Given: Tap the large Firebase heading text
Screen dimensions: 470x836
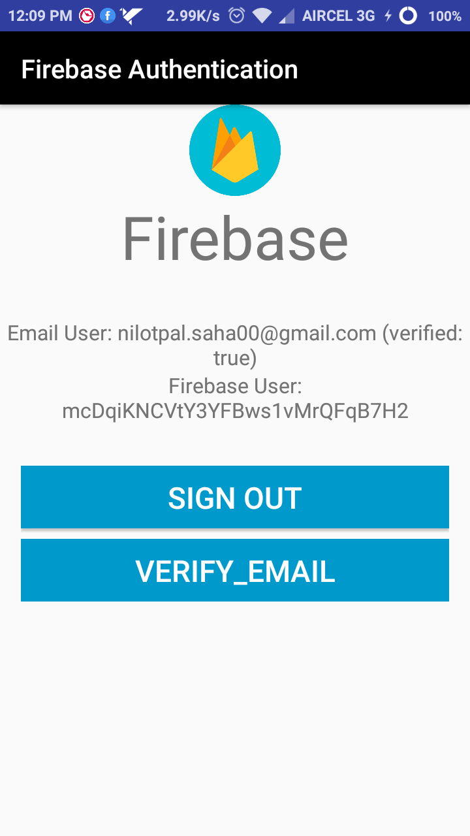Looking at the screenshot, I should point(235,239).
